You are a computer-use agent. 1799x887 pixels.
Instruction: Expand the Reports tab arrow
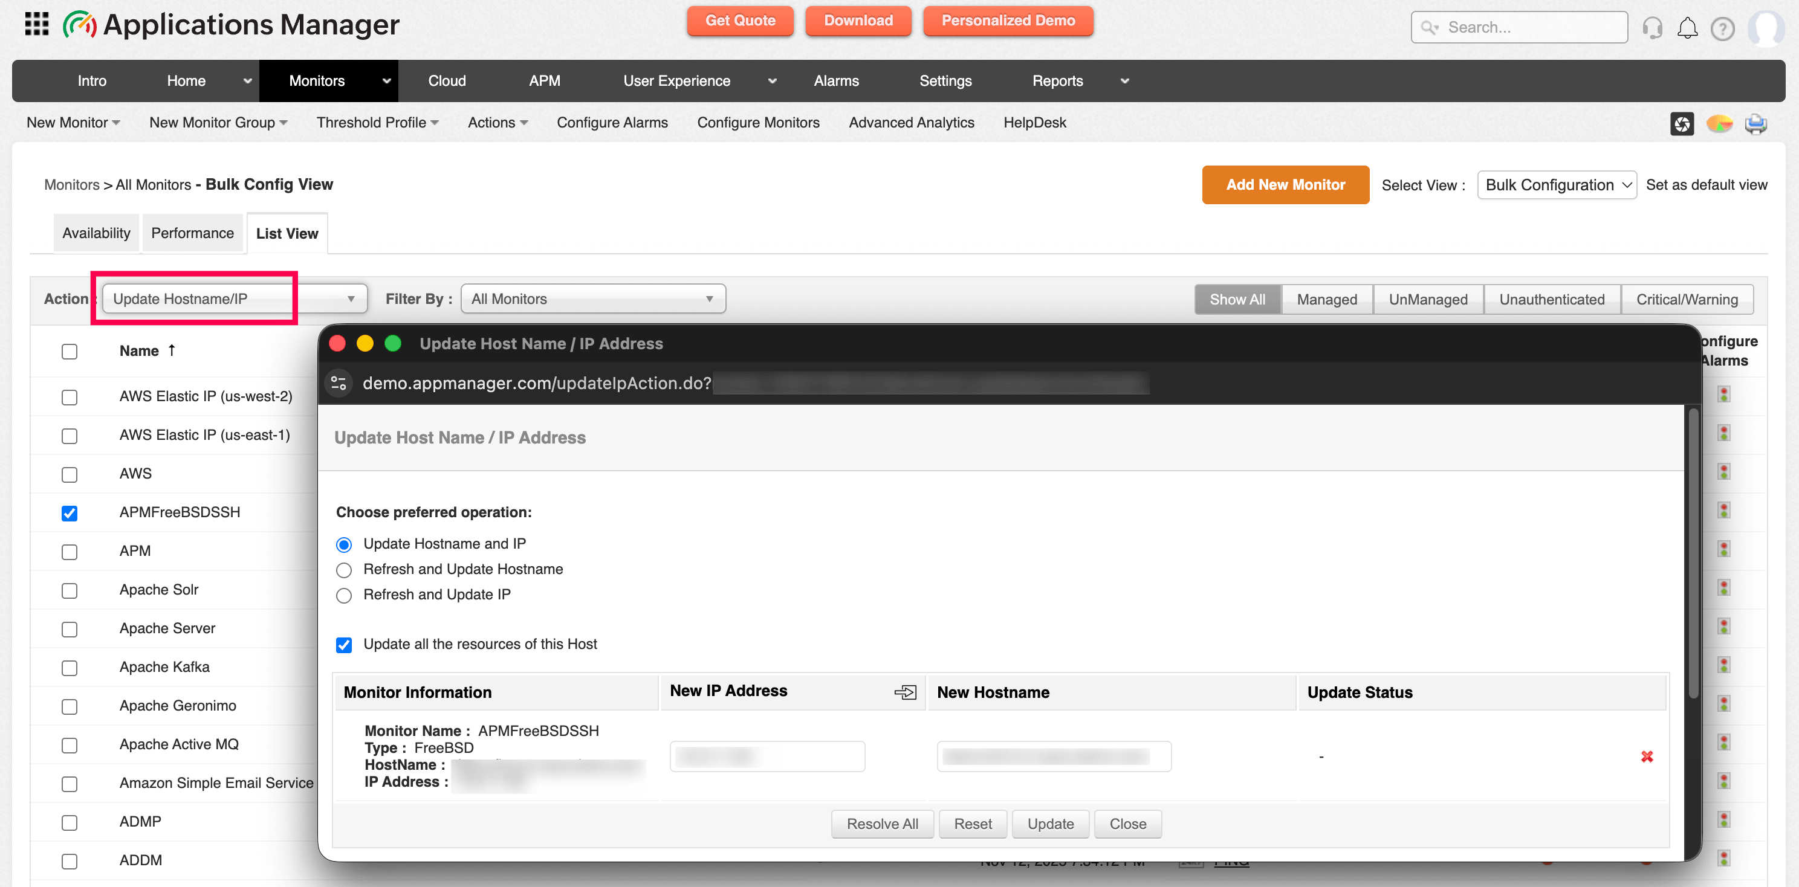click(x=1124, y=81)
